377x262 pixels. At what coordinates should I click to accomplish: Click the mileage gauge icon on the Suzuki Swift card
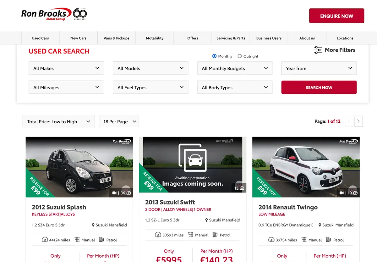tap(157, 235)
